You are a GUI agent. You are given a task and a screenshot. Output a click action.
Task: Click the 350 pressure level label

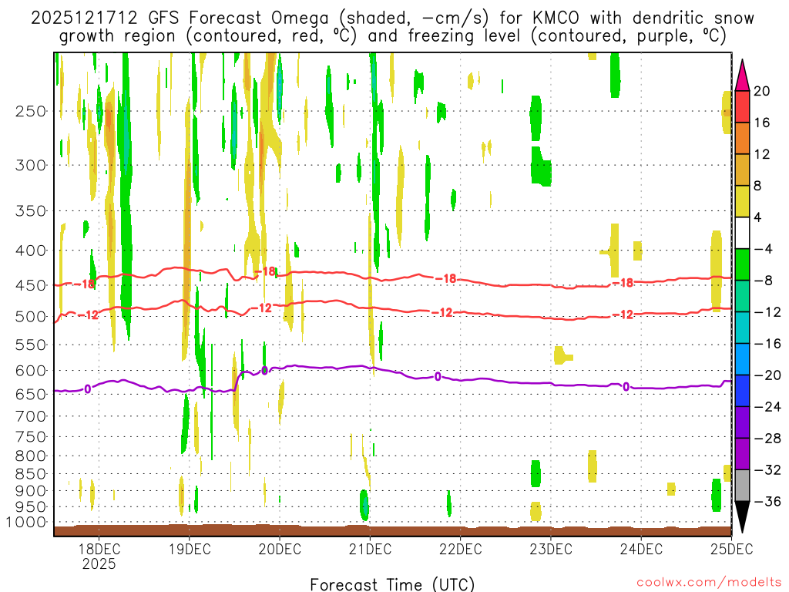tap(31, 210)
